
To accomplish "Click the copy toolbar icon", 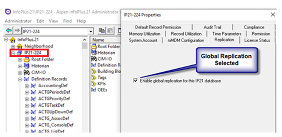I will pyautogui.click(x=102, y=31).
